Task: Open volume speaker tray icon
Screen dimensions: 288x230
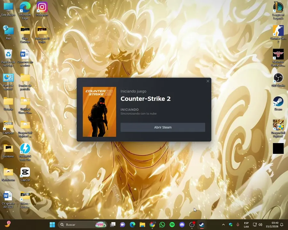Action: pos(260,225)
